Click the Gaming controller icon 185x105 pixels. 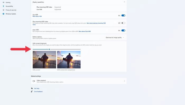coord(3,2)
